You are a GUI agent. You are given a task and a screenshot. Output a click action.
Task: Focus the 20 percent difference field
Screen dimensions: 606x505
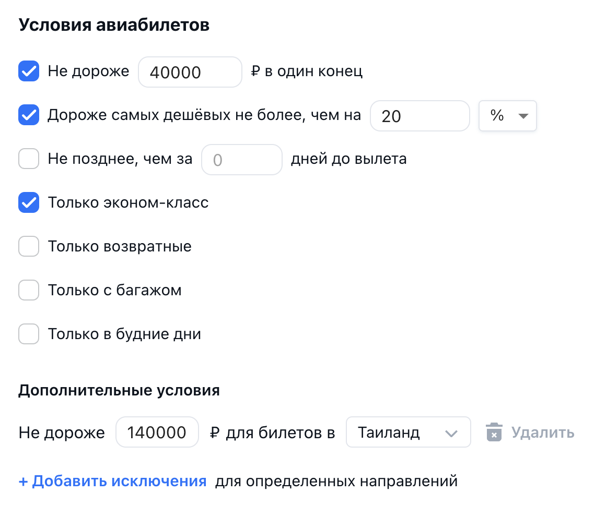pyautogui.click(x=420, y=116)
